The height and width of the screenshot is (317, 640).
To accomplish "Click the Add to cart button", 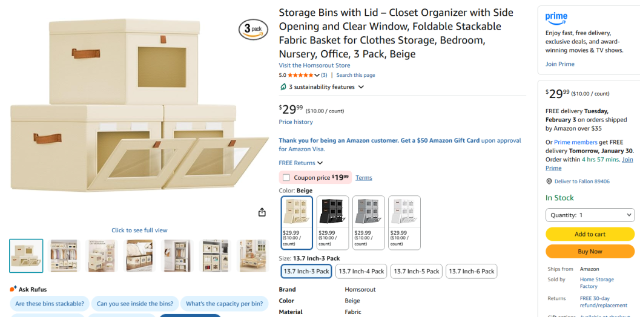I will 590,234.
